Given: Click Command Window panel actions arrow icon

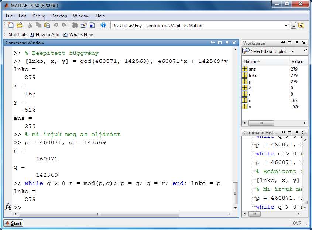Looking at the screenshot, I should [213, 43].
